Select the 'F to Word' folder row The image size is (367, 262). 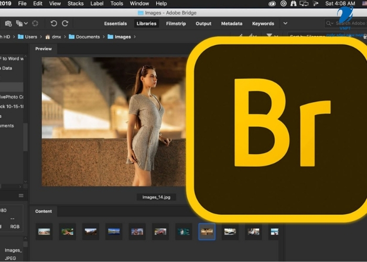click(12, 59)
